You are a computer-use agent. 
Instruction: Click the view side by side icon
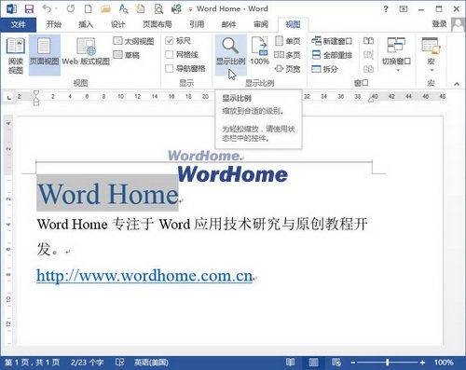(x=368, y=41)
